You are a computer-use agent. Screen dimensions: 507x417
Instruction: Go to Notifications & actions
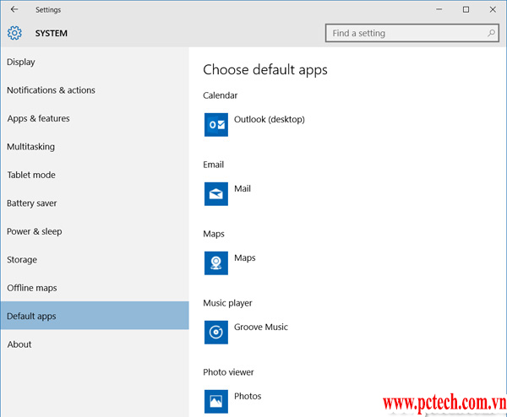click(x=51, y=90)
